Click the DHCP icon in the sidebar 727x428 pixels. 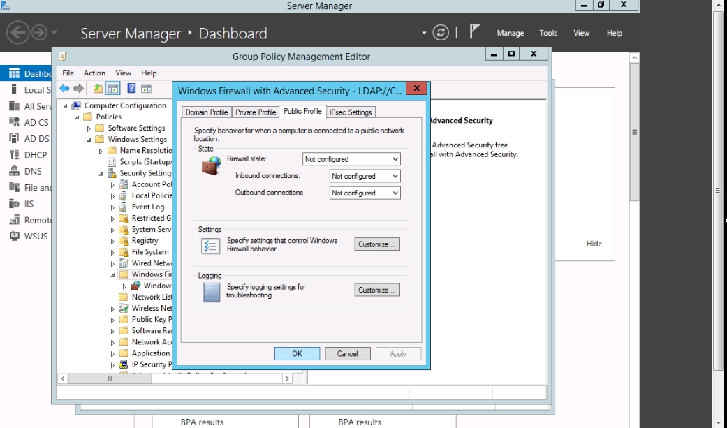[x=14, y=155]
